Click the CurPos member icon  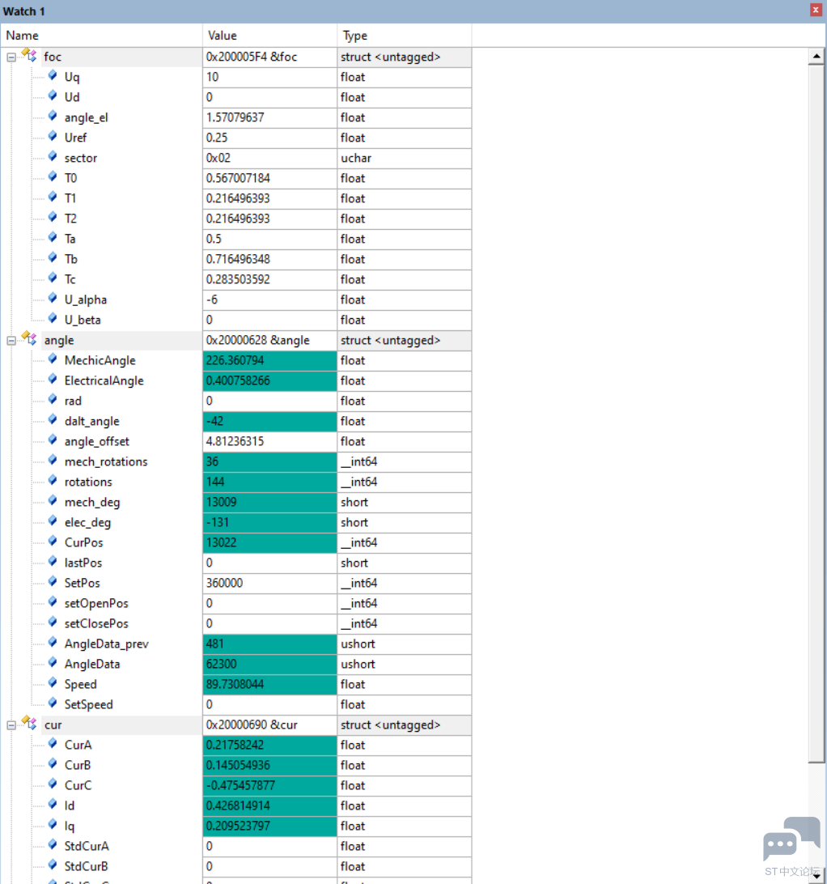pos(53,542)
